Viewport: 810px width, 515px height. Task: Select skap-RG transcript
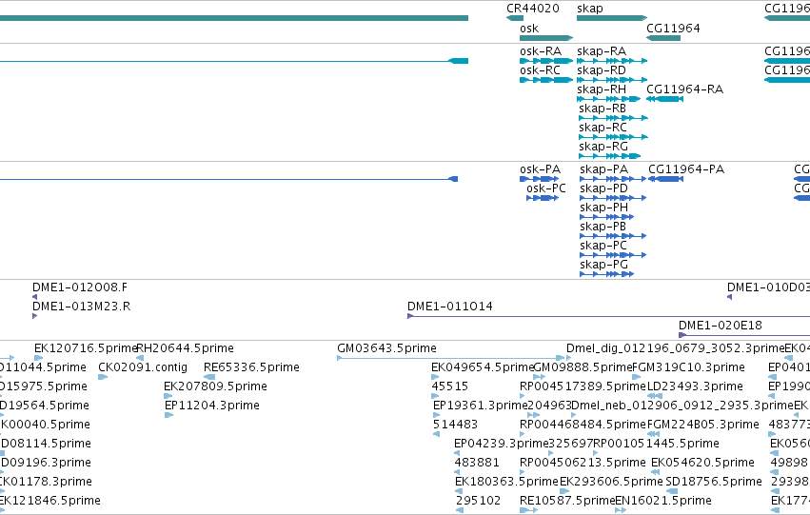click(609, 156)
